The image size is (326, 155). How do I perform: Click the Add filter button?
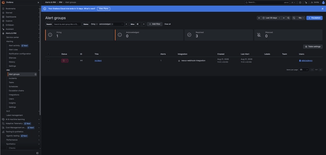point(155,24)
